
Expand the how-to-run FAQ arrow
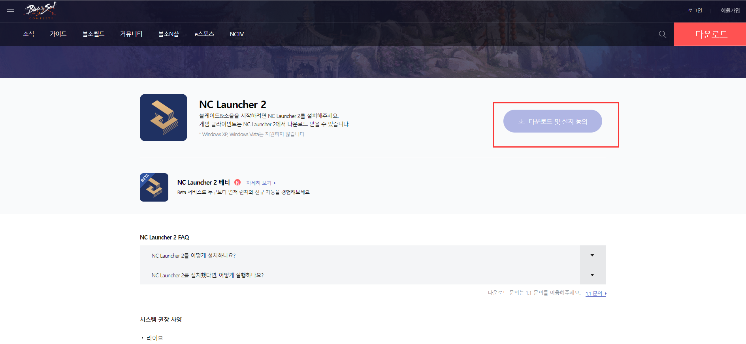(x=592, y=275)
